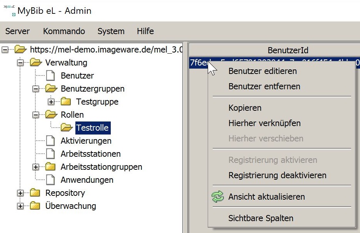Select the Benutzer tree label
The image size is (360, 233).
click(77, 75)
